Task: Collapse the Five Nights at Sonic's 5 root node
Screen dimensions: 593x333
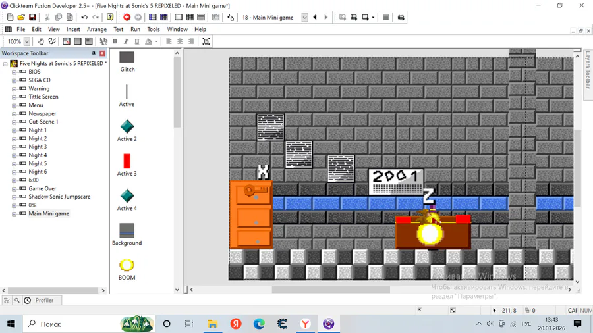Action: (5, 64)
